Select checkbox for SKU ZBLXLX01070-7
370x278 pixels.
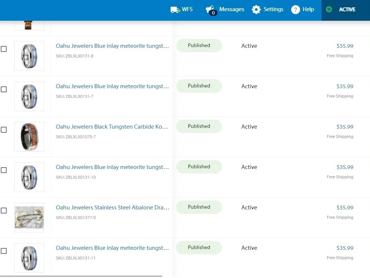tap(4, 130)
